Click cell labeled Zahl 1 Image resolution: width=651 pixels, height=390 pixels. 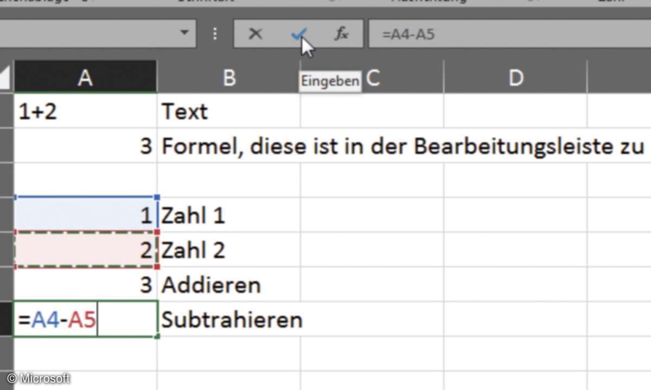[228, 216]
